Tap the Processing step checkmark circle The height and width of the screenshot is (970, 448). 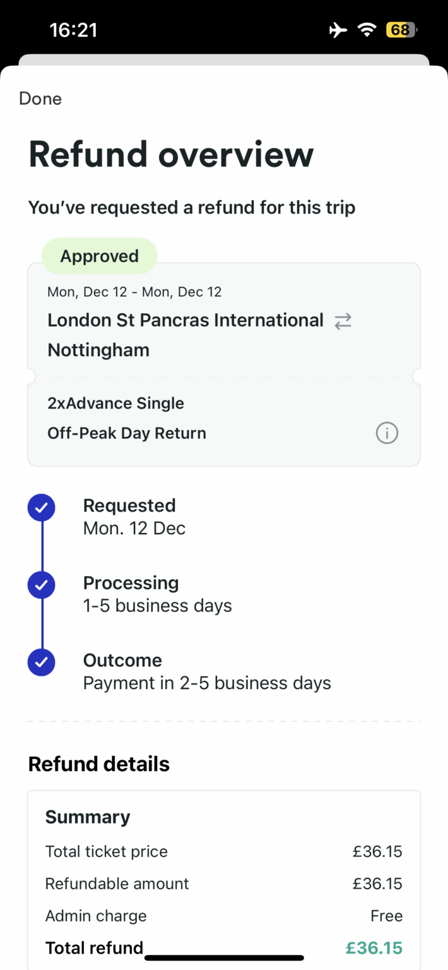click(x=42, y=585)
